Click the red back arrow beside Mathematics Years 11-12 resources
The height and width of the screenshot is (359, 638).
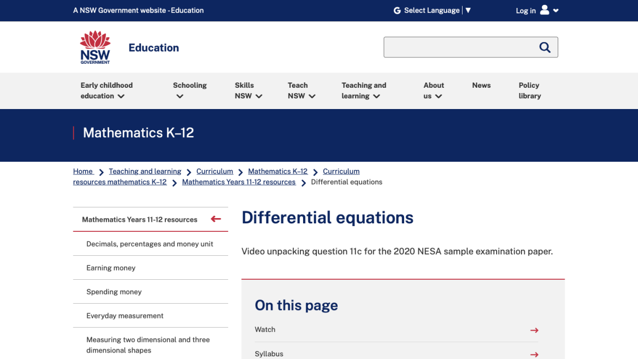[x=215, y=219]
